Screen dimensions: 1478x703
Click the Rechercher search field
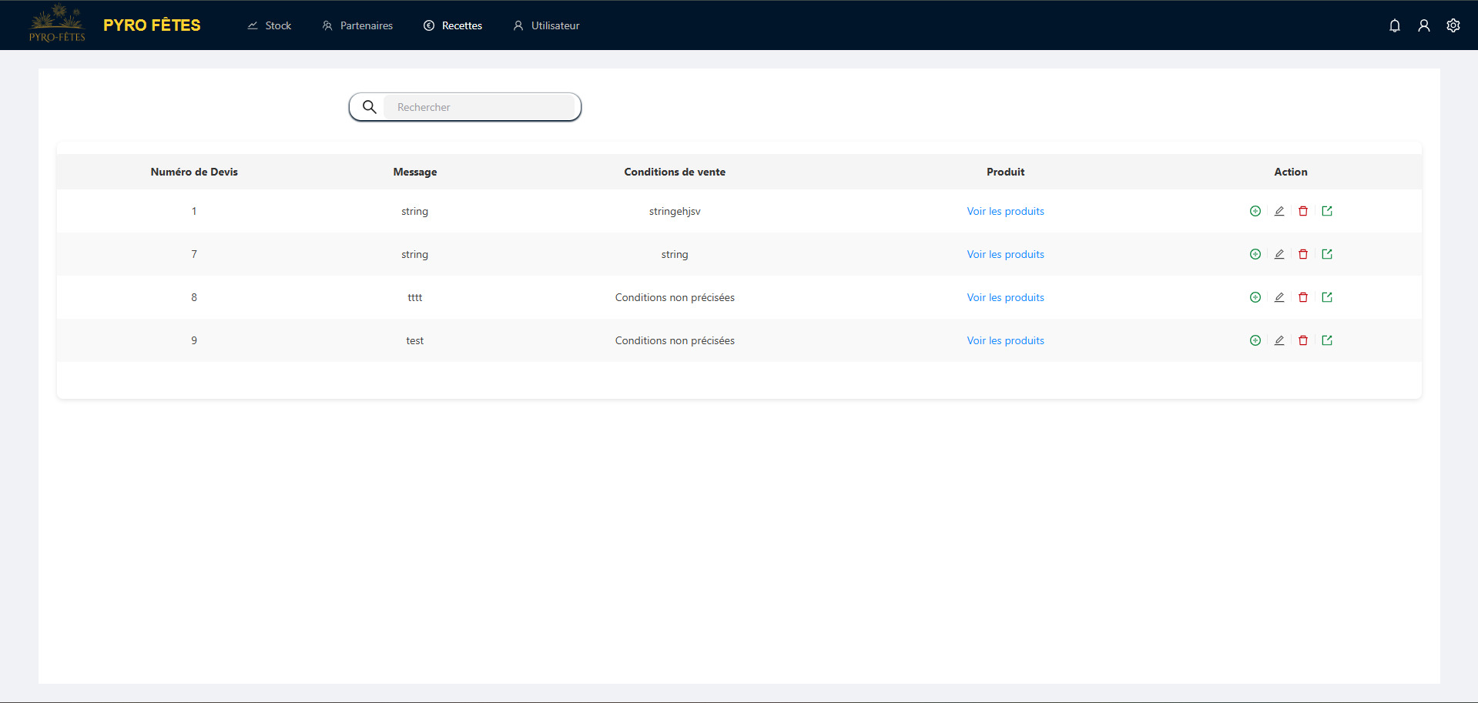[x=481, y=107]
